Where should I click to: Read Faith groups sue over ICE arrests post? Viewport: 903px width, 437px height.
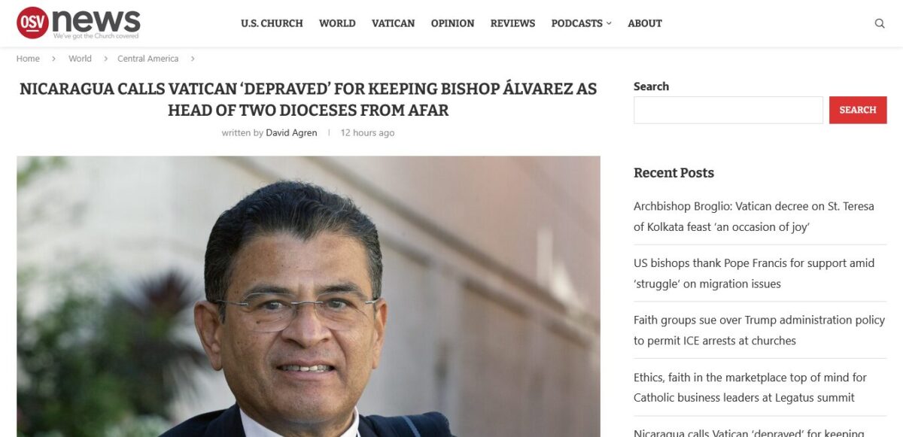coord(759,330)
